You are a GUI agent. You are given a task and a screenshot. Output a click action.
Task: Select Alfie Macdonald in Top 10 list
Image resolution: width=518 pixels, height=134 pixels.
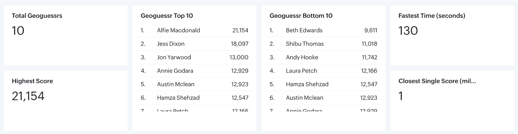point(178,30)
